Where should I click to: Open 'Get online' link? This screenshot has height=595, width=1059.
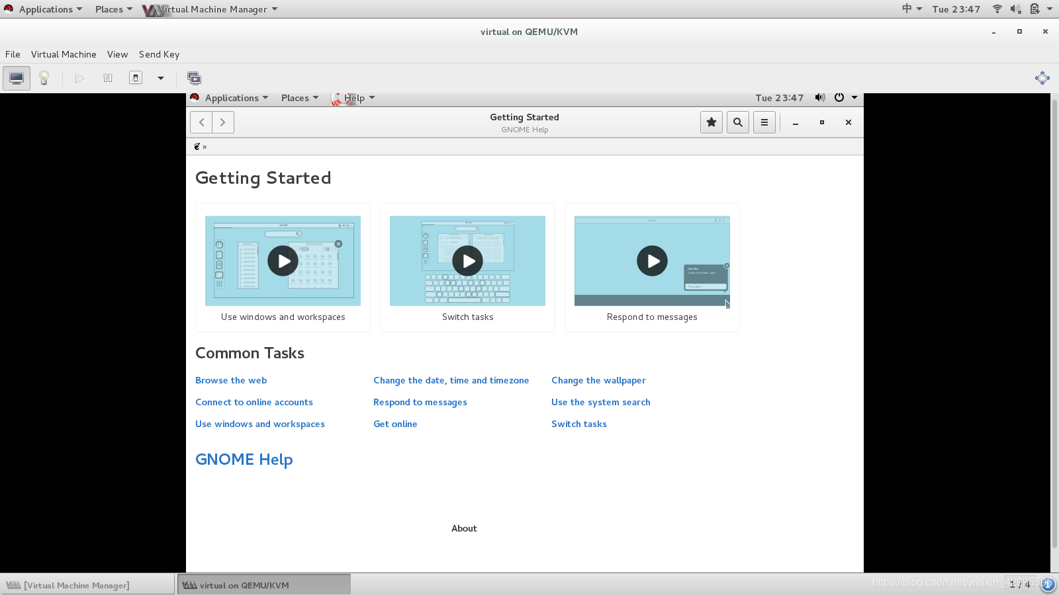pyautogui.click(x=395, y=424)
